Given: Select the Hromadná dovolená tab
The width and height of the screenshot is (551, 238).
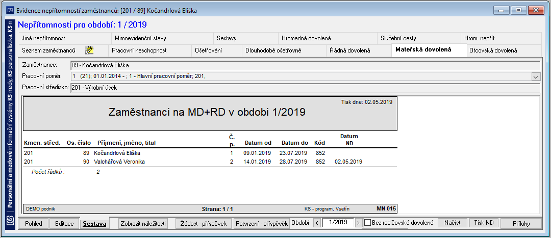Looking at the screenshot, I should [x=327, y=38].
